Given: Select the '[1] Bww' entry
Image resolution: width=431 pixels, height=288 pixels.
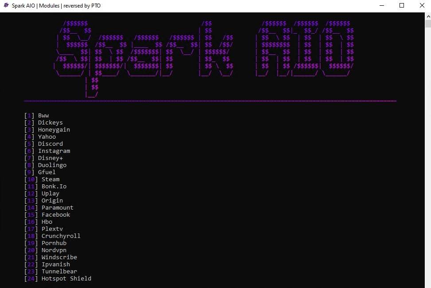Looking at the screenshot, I should [x=36, y=115].
